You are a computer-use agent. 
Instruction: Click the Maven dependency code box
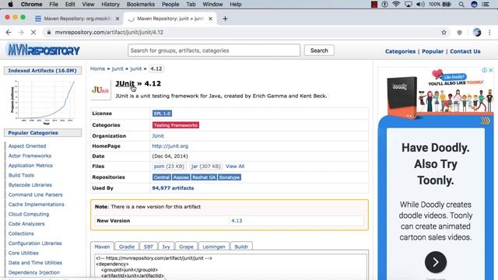click(x=230, y=267)
